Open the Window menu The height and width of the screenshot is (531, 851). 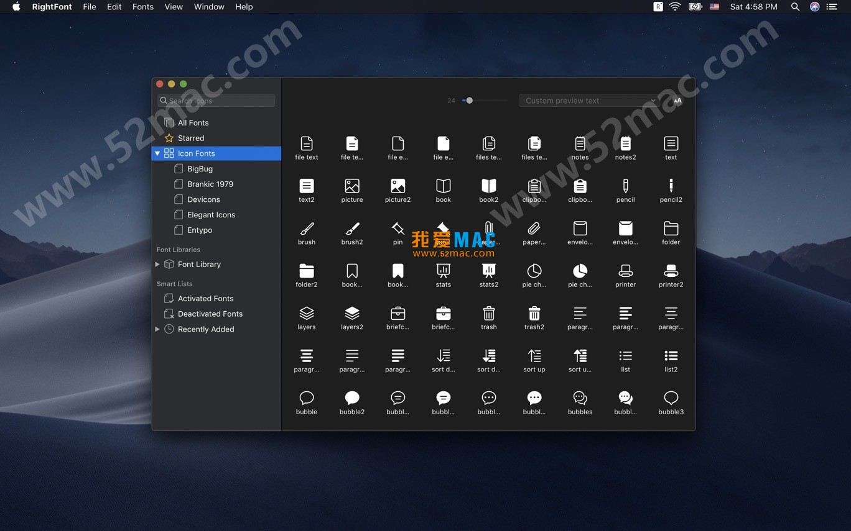tap(209, 7)
